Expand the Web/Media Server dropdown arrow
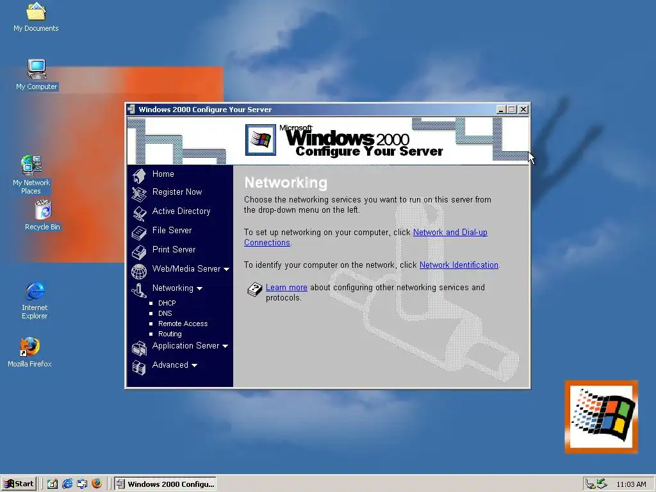The width and height of the screenshot is (656, 492). click(226, 270)
